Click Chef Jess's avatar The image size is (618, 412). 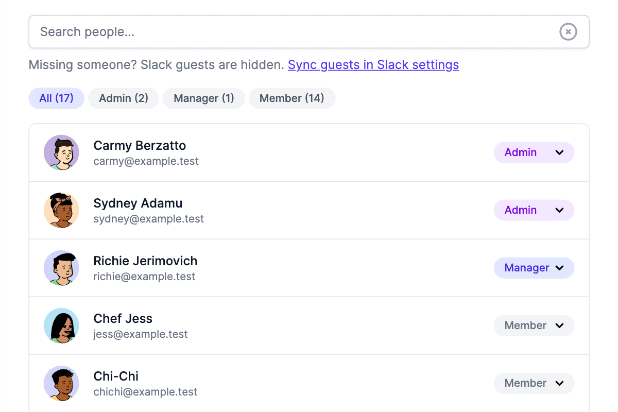(61, 325)
